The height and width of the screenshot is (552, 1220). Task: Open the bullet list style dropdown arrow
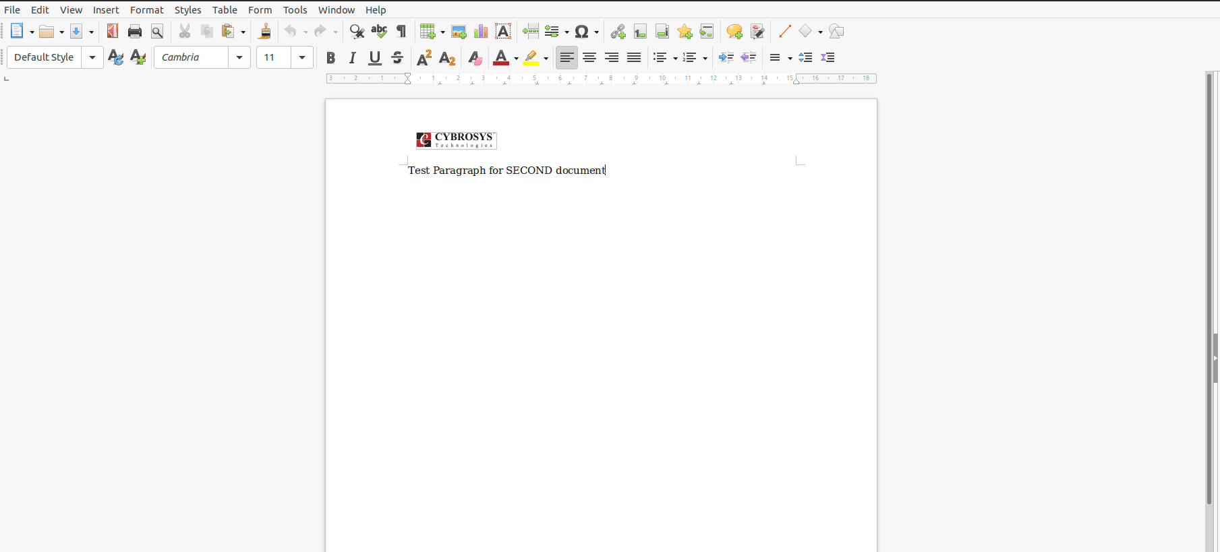pyautogui.click(x=675, y=59)
